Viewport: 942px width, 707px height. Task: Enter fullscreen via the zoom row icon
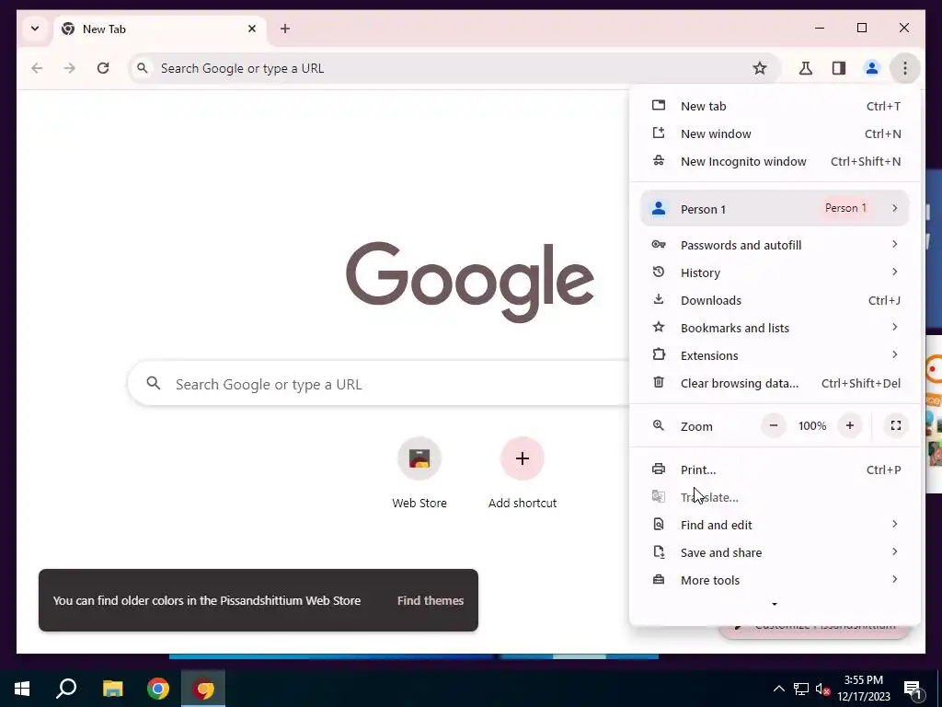pos(896,425)
